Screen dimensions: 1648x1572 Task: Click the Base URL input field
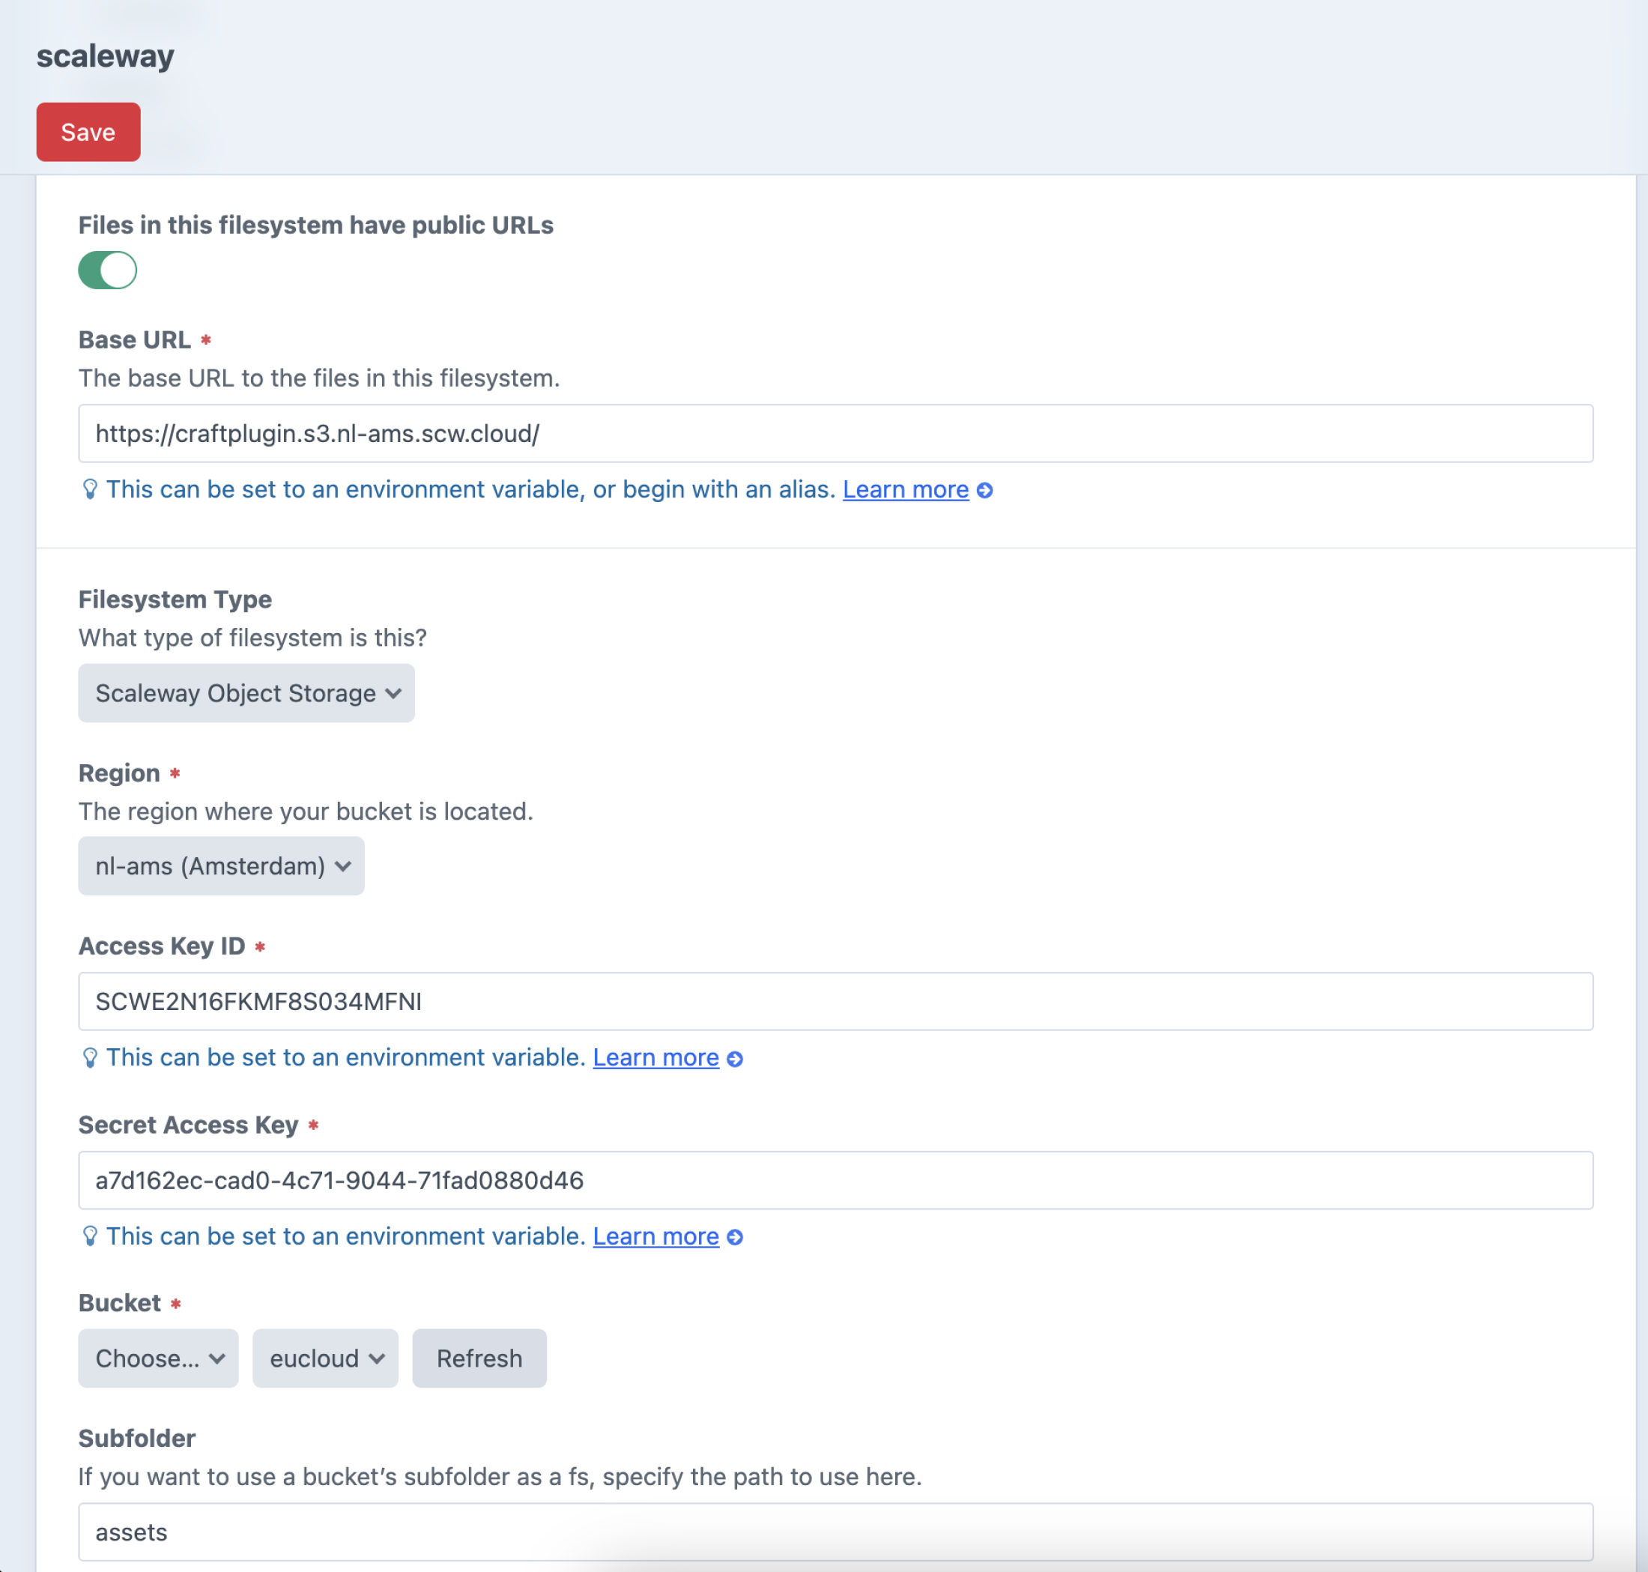tap(835, 433)
